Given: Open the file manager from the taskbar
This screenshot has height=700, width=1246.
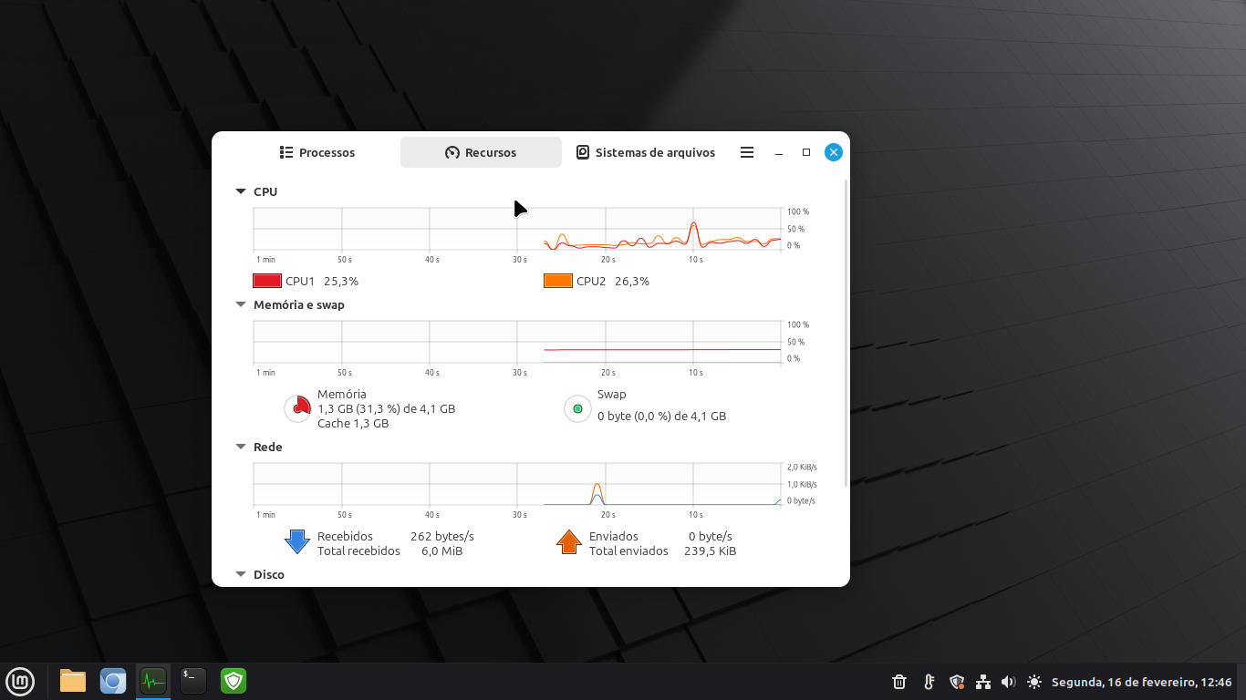Looking at the screenshot, I should [73, 681].
